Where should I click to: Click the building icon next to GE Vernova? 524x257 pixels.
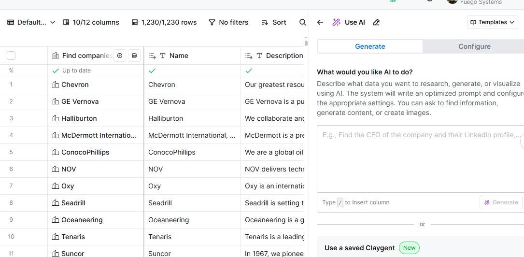pos(56,101)
